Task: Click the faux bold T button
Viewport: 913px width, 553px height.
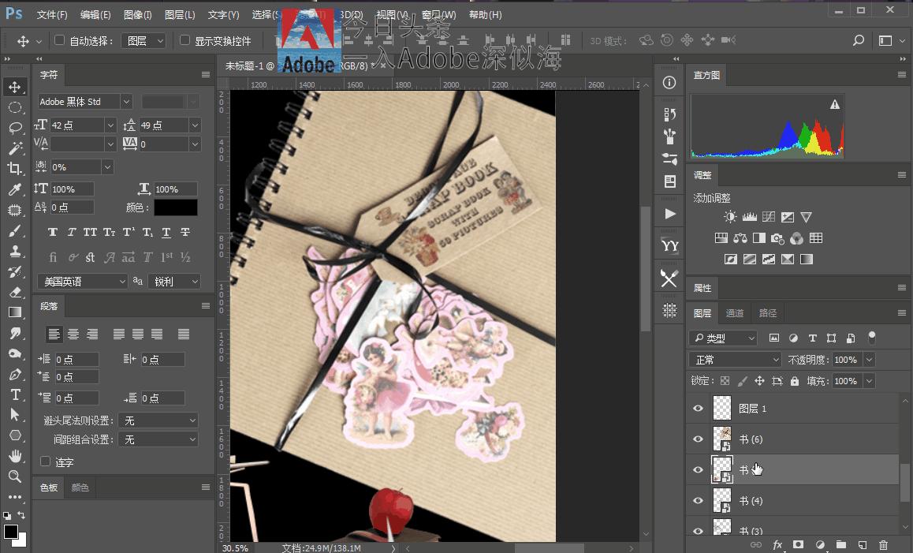Action: [53, 233]
